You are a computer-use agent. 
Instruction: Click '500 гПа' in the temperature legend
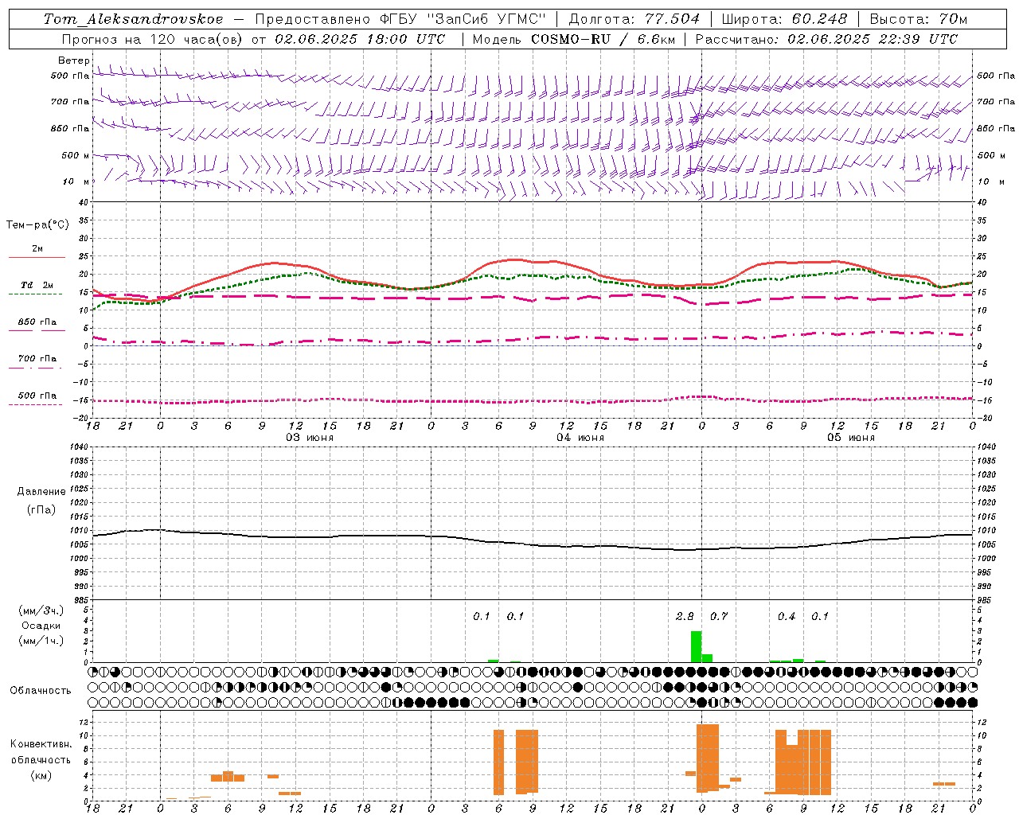point(37,396)
